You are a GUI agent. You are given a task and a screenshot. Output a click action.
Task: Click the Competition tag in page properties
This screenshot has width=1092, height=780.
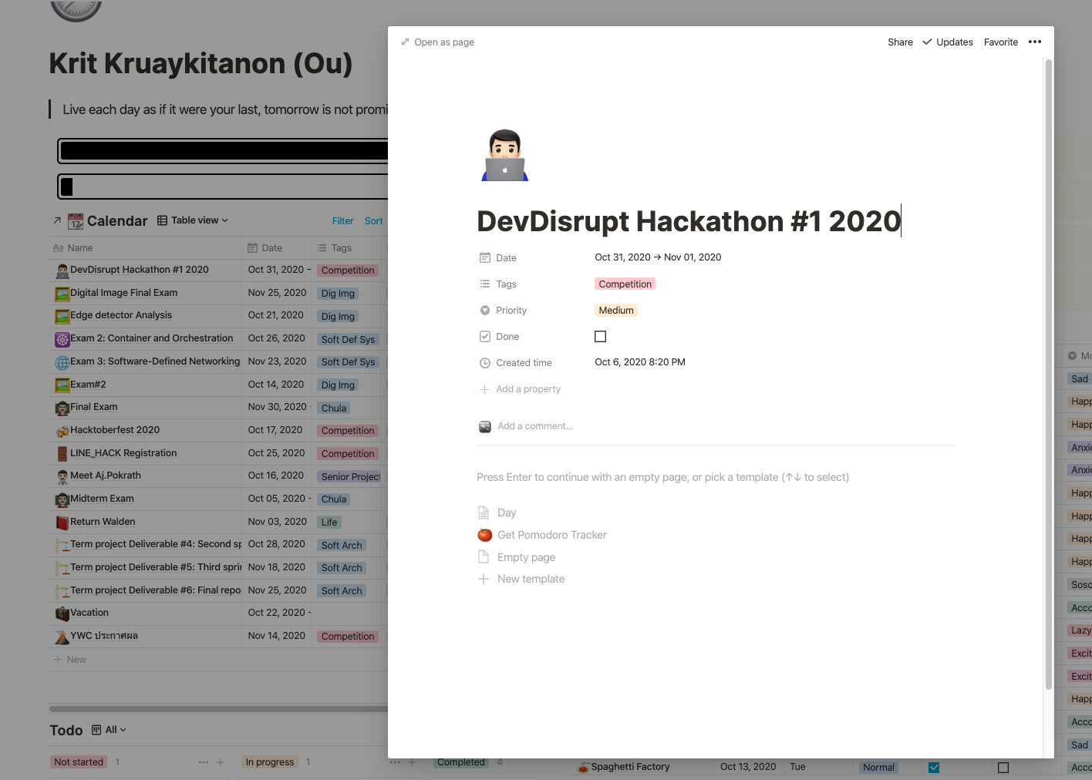(x=625, y=284)
